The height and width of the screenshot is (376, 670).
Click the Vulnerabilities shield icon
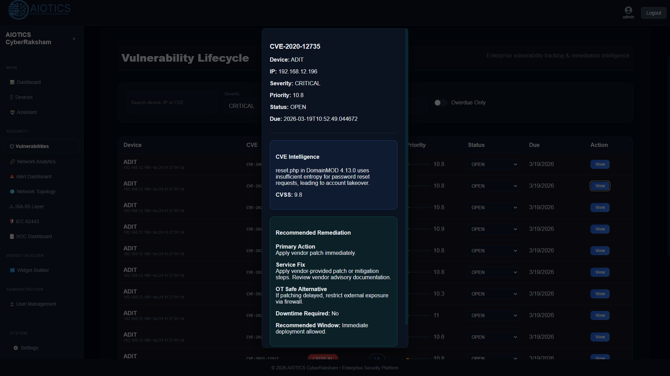(12, 147)
